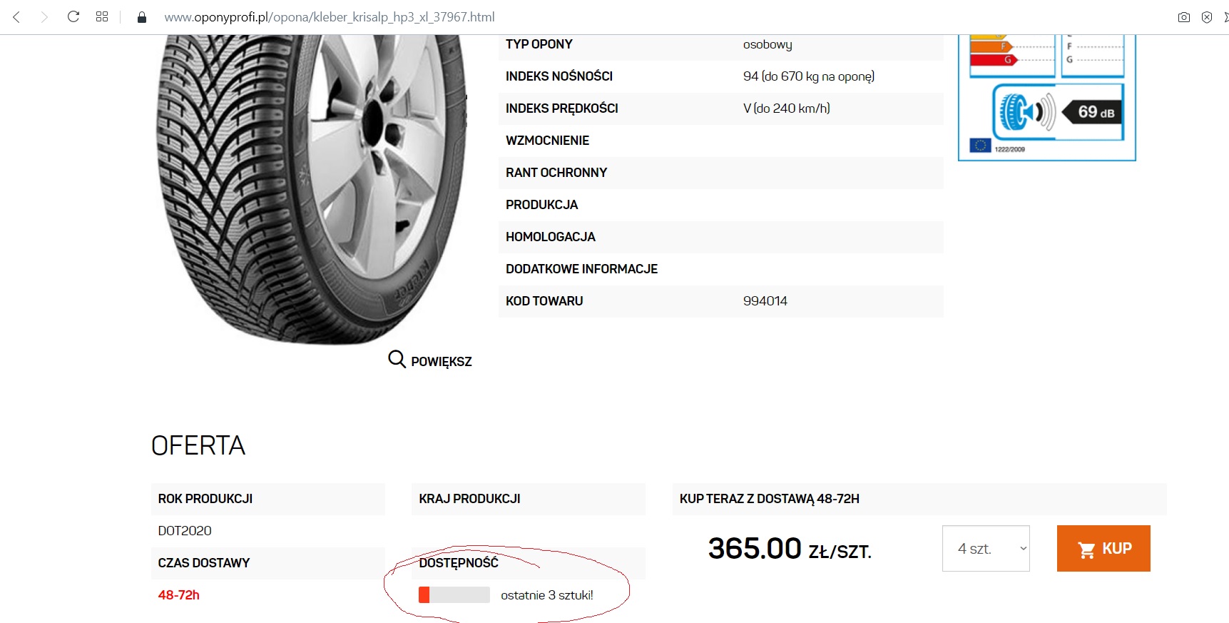Take a snapshot with the camera icon
Image resolution: width=1229 pixels, height=623 pixels.
coord(1183,17)
